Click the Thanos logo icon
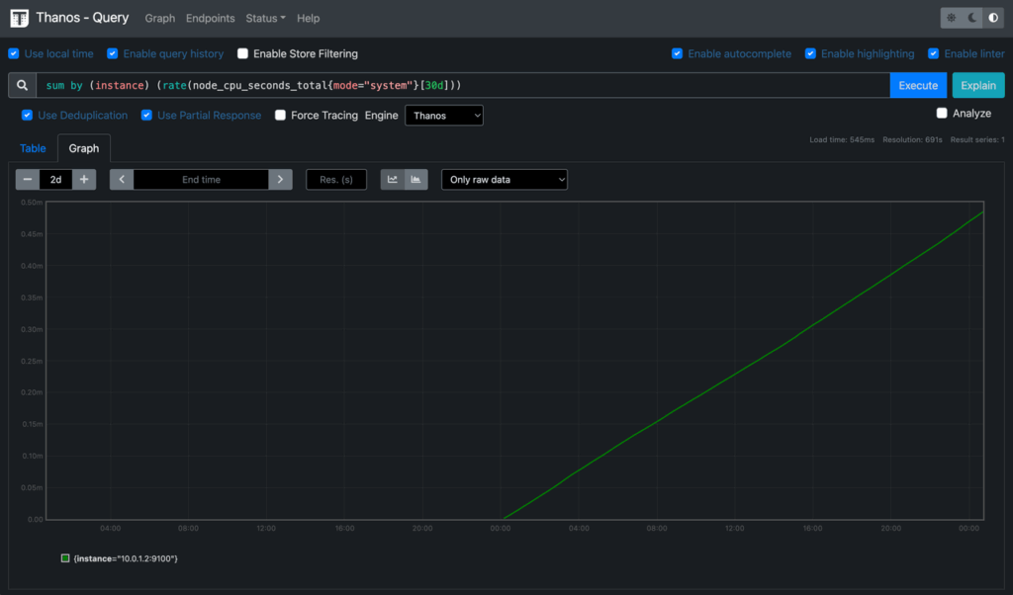 pos(20,18)
